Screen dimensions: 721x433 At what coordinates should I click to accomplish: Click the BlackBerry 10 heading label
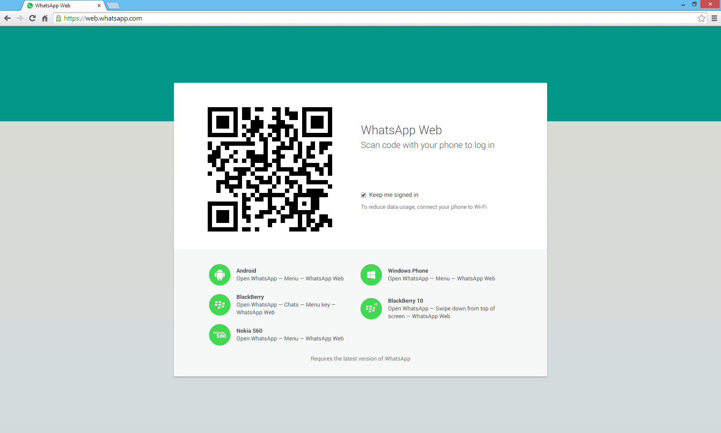(x=405, y=301)
